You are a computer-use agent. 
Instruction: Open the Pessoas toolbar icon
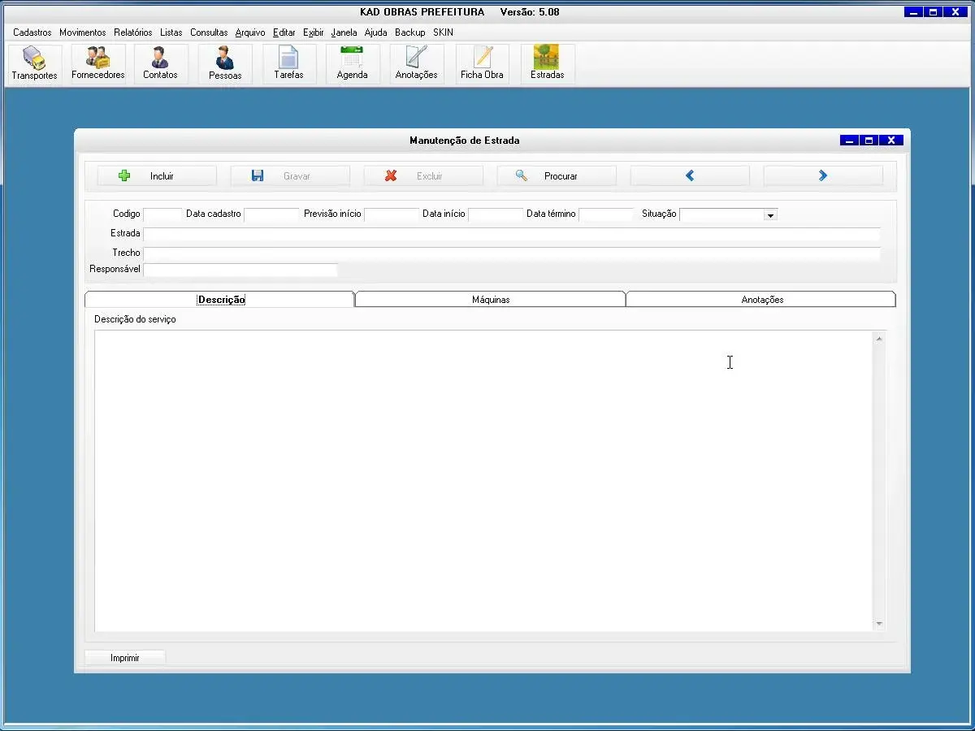coord(225,64)
